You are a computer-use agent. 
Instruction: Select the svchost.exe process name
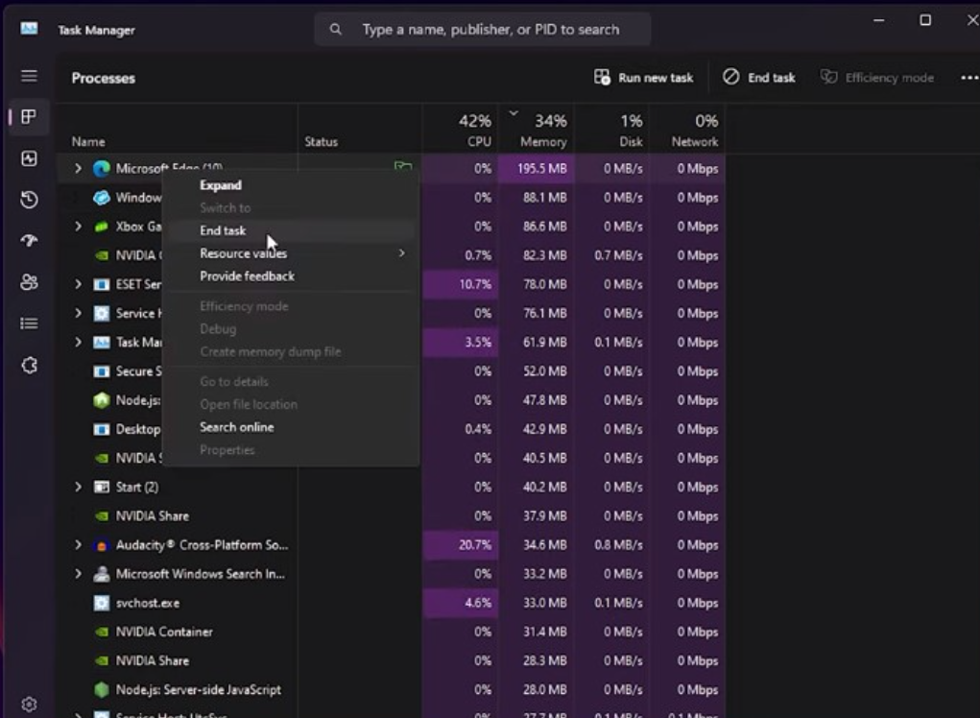[148, 604]
